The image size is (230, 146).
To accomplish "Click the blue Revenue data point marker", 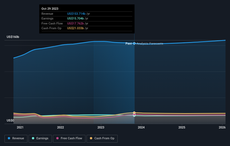I will click(x=134, y=43).
